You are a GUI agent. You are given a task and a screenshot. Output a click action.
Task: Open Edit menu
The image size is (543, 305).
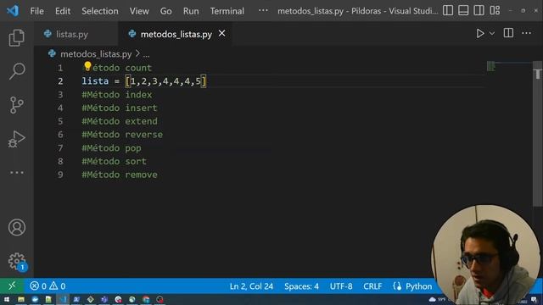(63, 11)
